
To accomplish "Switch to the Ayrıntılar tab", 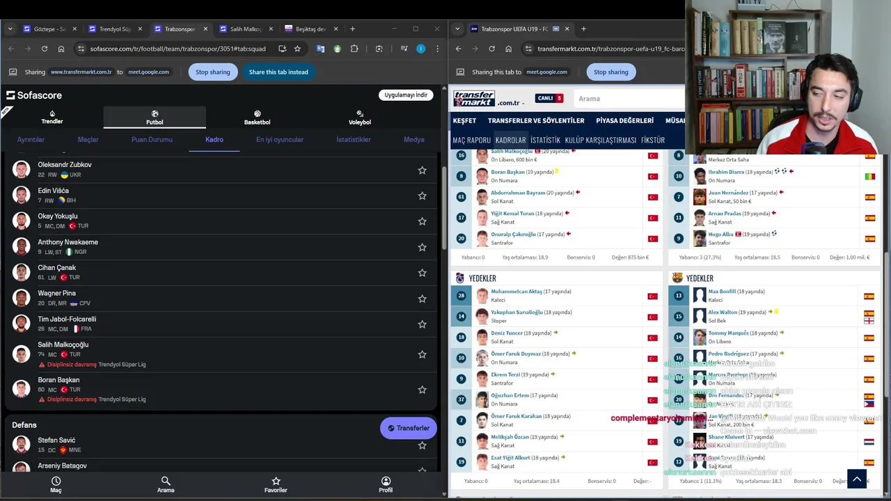I will pos(31,140).
